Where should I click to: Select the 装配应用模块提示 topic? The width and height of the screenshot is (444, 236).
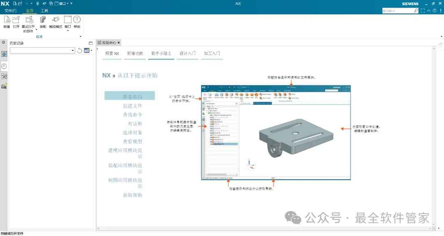click(125, 168)
